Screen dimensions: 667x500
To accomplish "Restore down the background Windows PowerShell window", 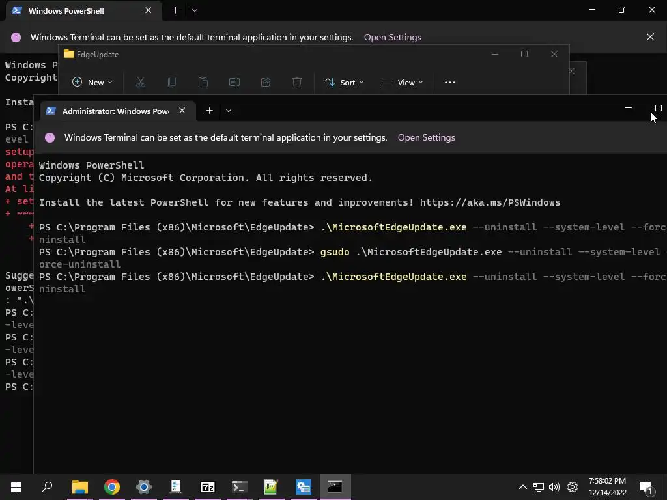I will coord(621,10).
